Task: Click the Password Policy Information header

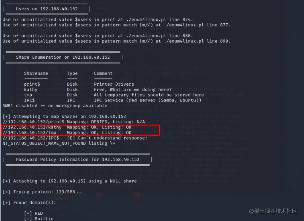Action: pyautogui.click(x=77, y=159)
